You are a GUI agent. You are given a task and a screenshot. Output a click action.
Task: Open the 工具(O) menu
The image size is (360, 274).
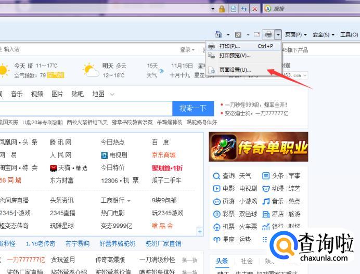349,35
